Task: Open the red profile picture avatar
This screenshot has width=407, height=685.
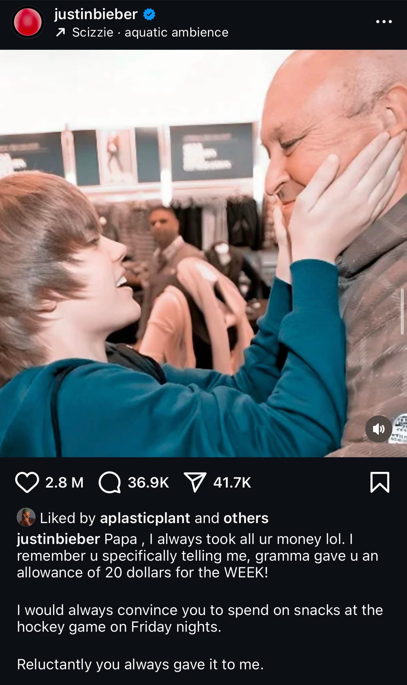Action: (28, 22)
